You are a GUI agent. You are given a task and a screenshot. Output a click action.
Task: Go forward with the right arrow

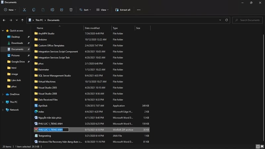click(11, 20)
